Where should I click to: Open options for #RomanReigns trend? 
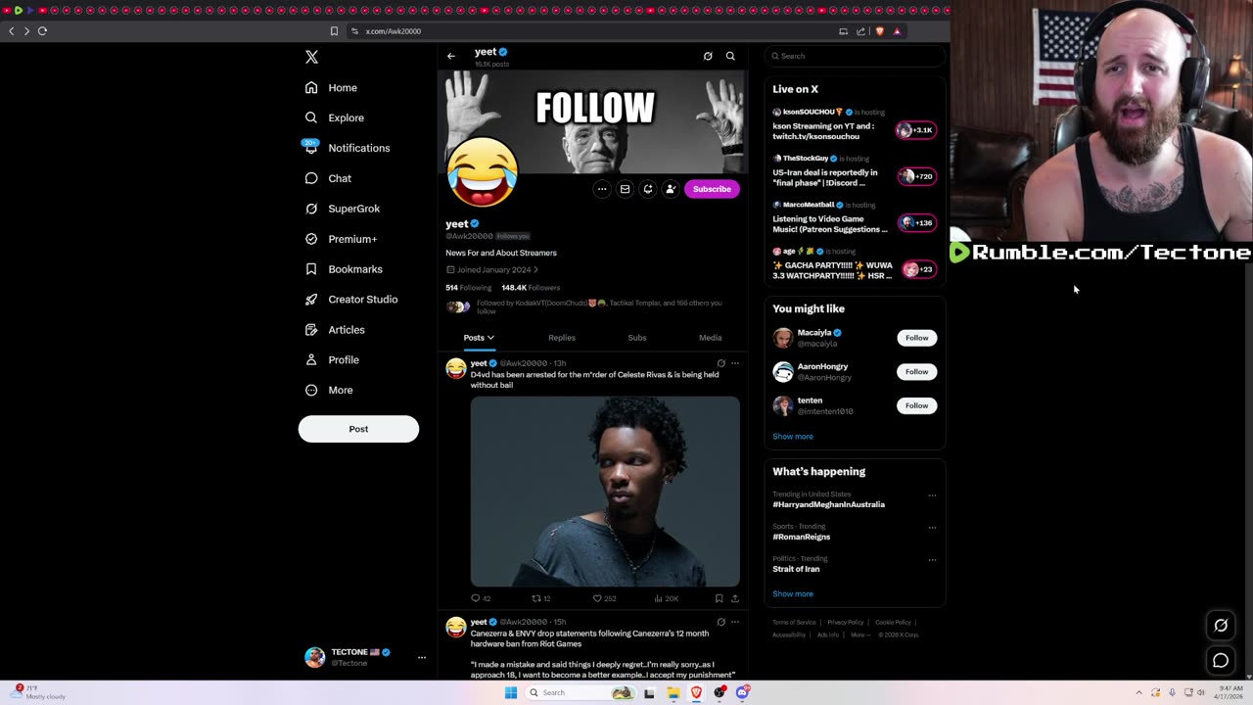coord(932,528)
